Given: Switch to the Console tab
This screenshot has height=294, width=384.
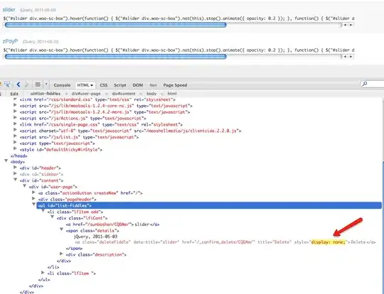Looking at the screenshot, I should coord(62,85).
